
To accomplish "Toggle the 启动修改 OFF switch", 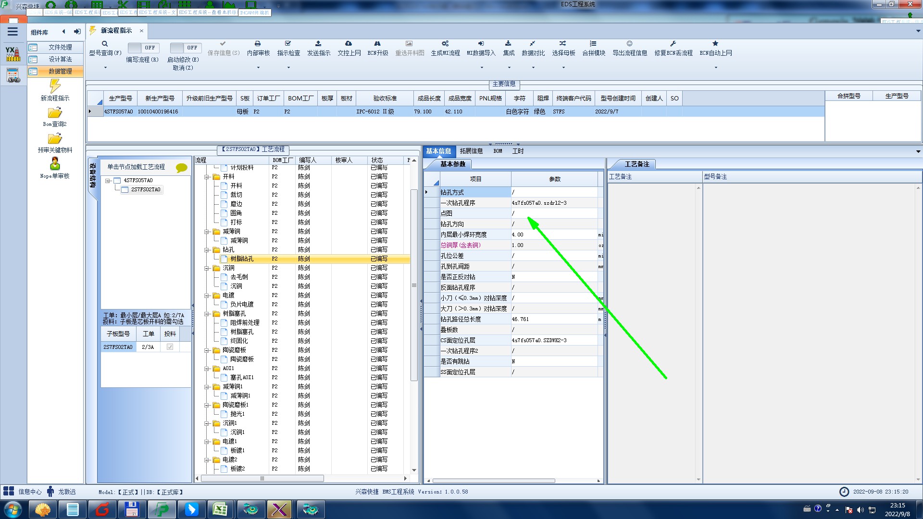I will coord(185,48).
